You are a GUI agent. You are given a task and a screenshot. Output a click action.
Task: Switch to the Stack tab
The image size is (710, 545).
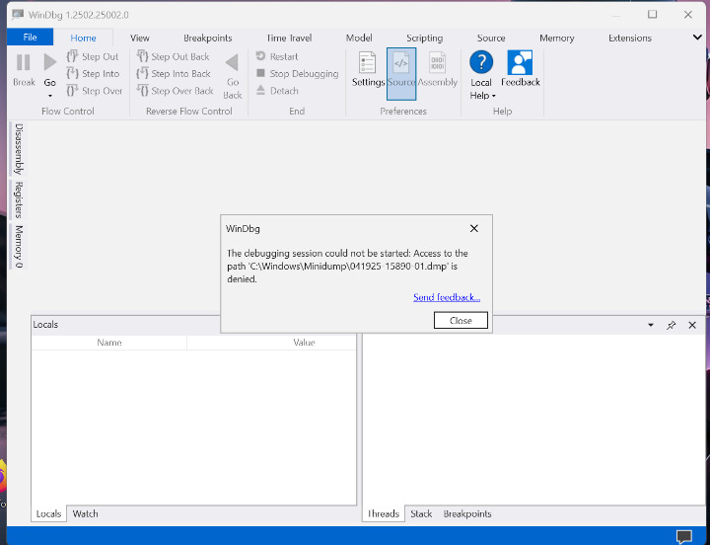pyautogui.click(x=421, y=513)
